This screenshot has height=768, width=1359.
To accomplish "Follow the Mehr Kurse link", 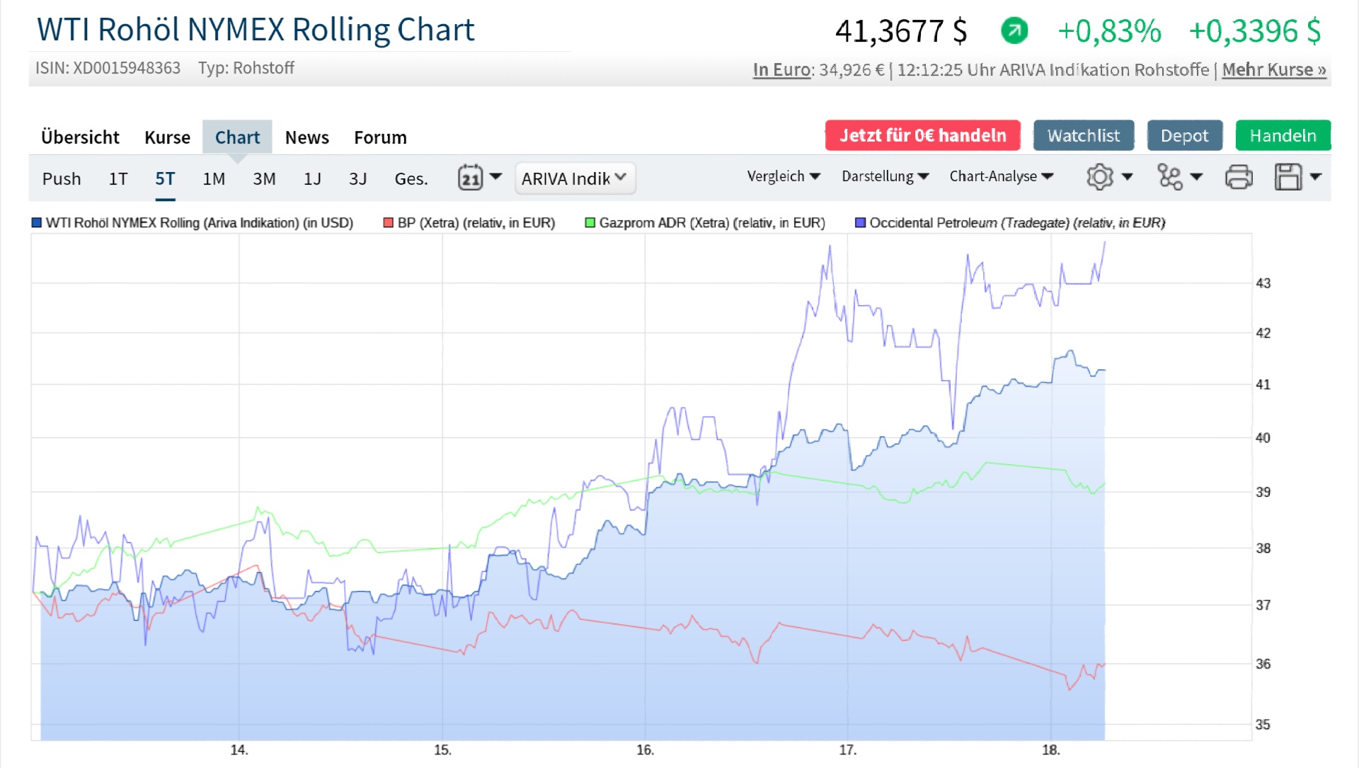I will pyautogui.click(x=1272, y=70).
